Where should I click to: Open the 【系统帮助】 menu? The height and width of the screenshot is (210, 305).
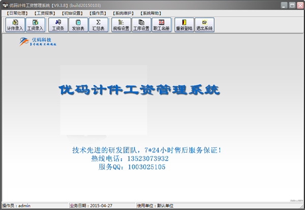[151, 13]
